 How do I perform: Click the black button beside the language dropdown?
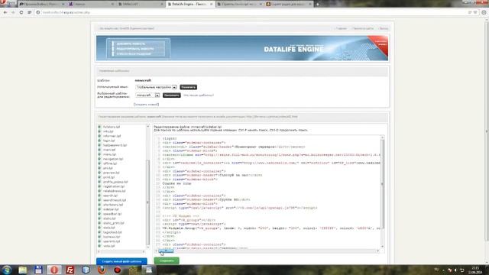click(x=189, y=87)
